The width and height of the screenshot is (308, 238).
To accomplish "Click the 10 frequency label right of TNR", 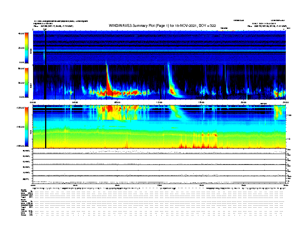I will click(289, 139).
